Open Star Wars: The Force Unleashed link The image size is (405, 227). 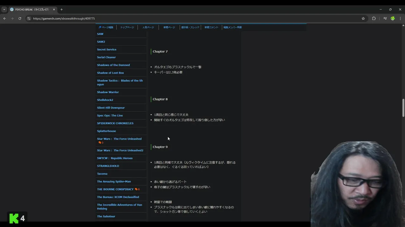coord(119,139)
